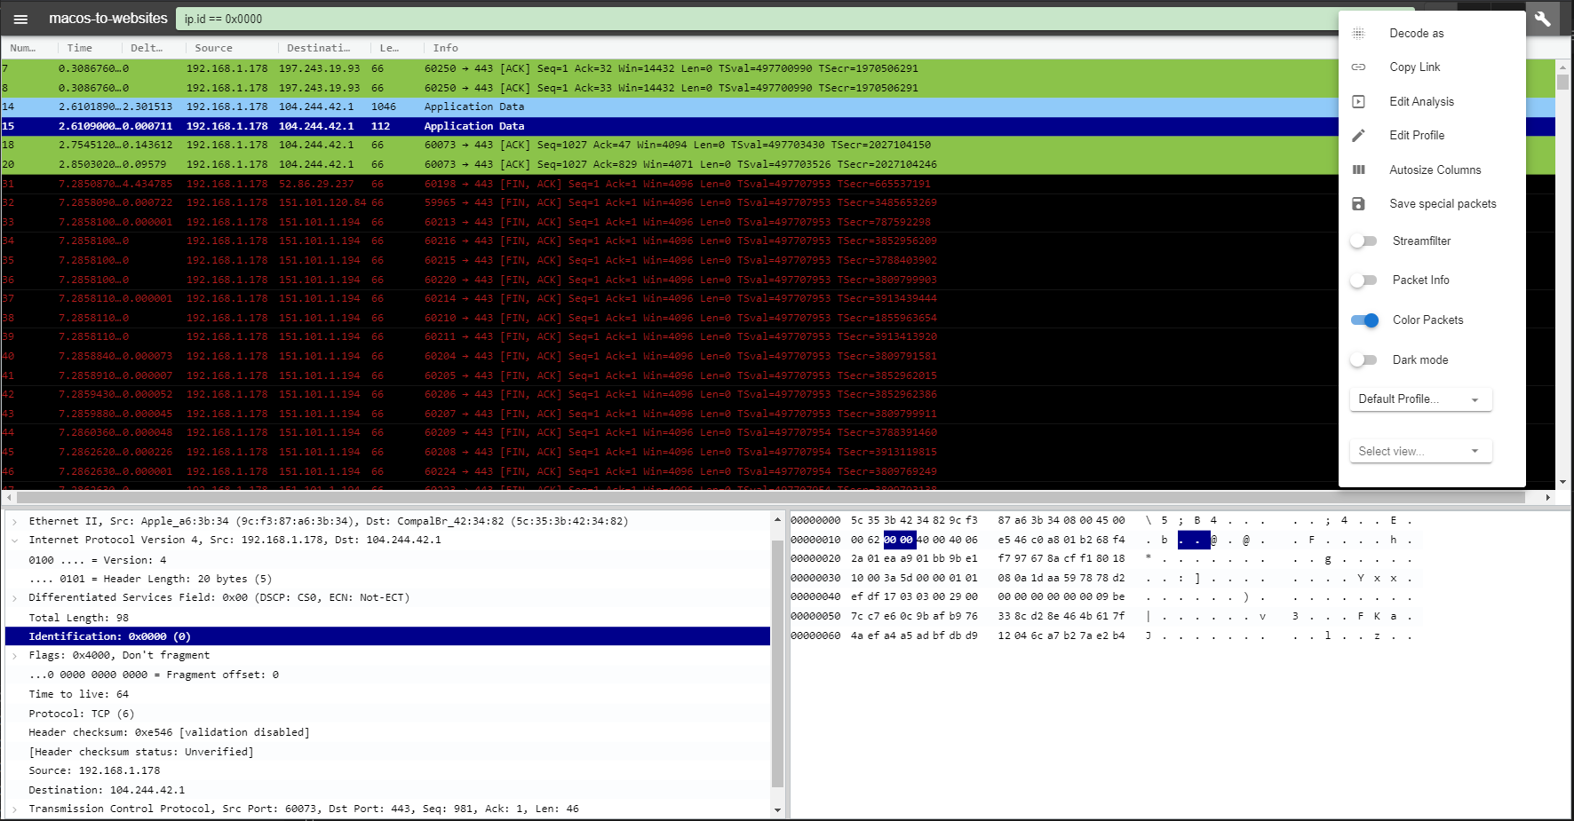Select packet number 18 row

pyautogui.click(x=778, y=145)
